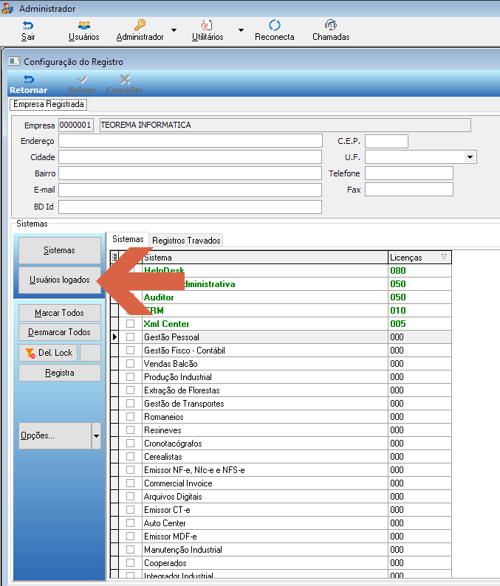The image size is (500, 586).
Task: Check the Gestão Fisco - Contábil checkbox
Action: coord(130,350)
